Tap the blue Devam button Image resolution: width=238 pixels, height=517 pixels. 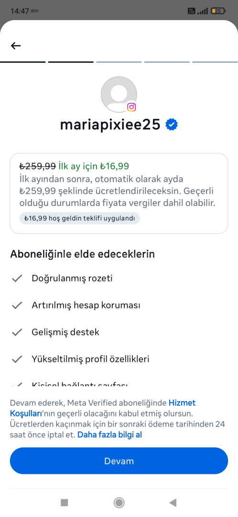119,461
